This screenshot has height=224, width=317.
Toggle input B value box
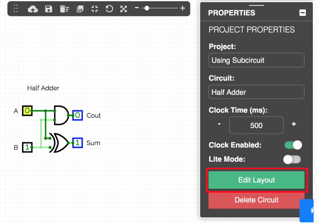[x=27, y=147]
